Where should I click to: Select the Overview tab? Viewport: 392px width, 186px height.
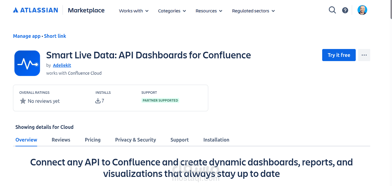click(26, 140)
